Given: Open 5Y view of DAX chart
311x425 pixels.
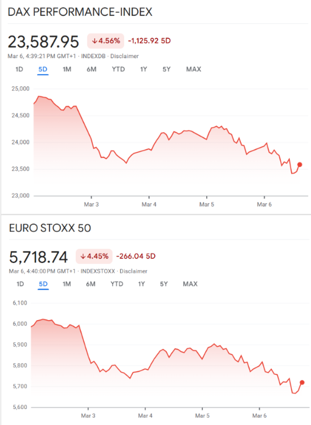Looking at the screenshot, I should (166, 70).
